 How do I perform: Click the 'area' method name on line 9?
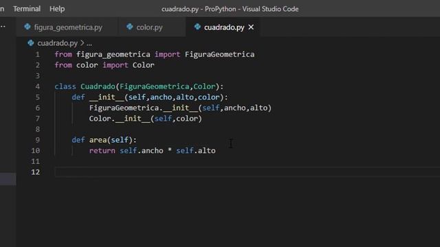coord(98,140)
